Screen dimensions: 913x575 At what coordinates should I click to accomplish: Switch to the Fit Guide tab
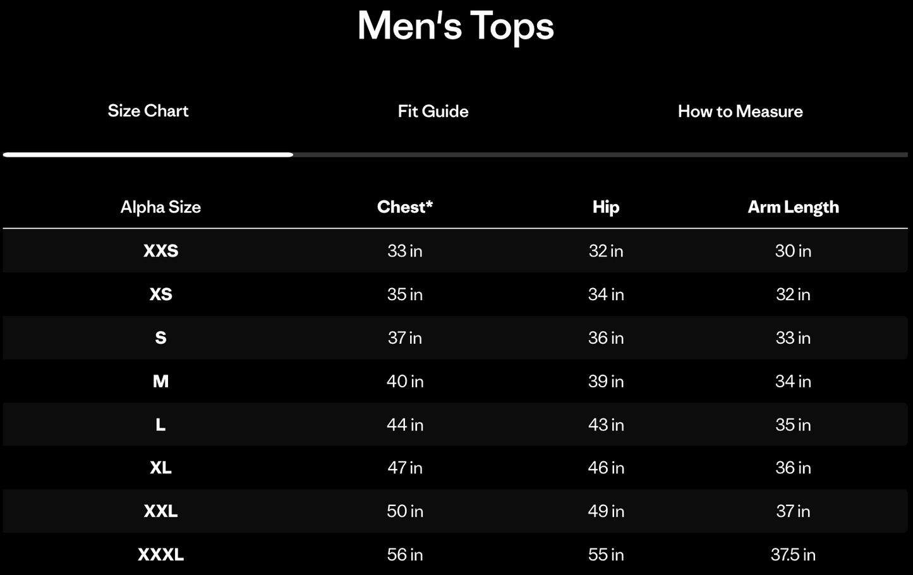tap(432, 111)
